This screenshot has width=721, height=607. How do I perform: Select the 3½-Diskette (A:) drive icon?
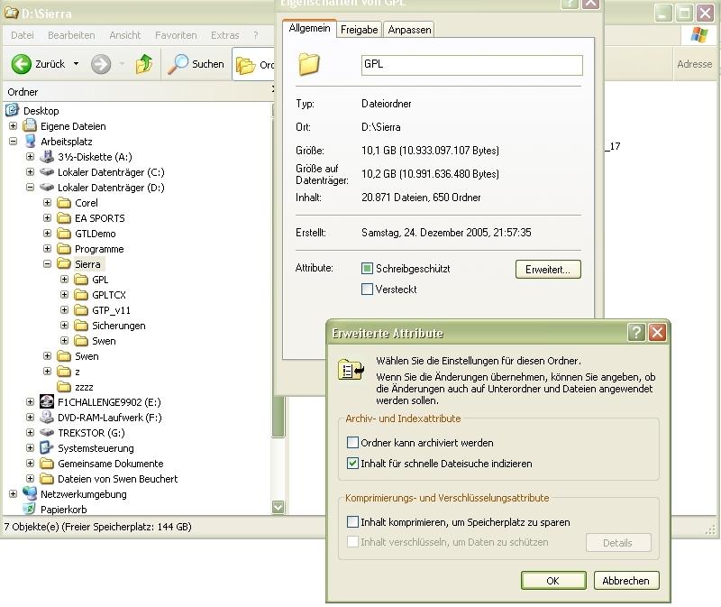[47, 157]
